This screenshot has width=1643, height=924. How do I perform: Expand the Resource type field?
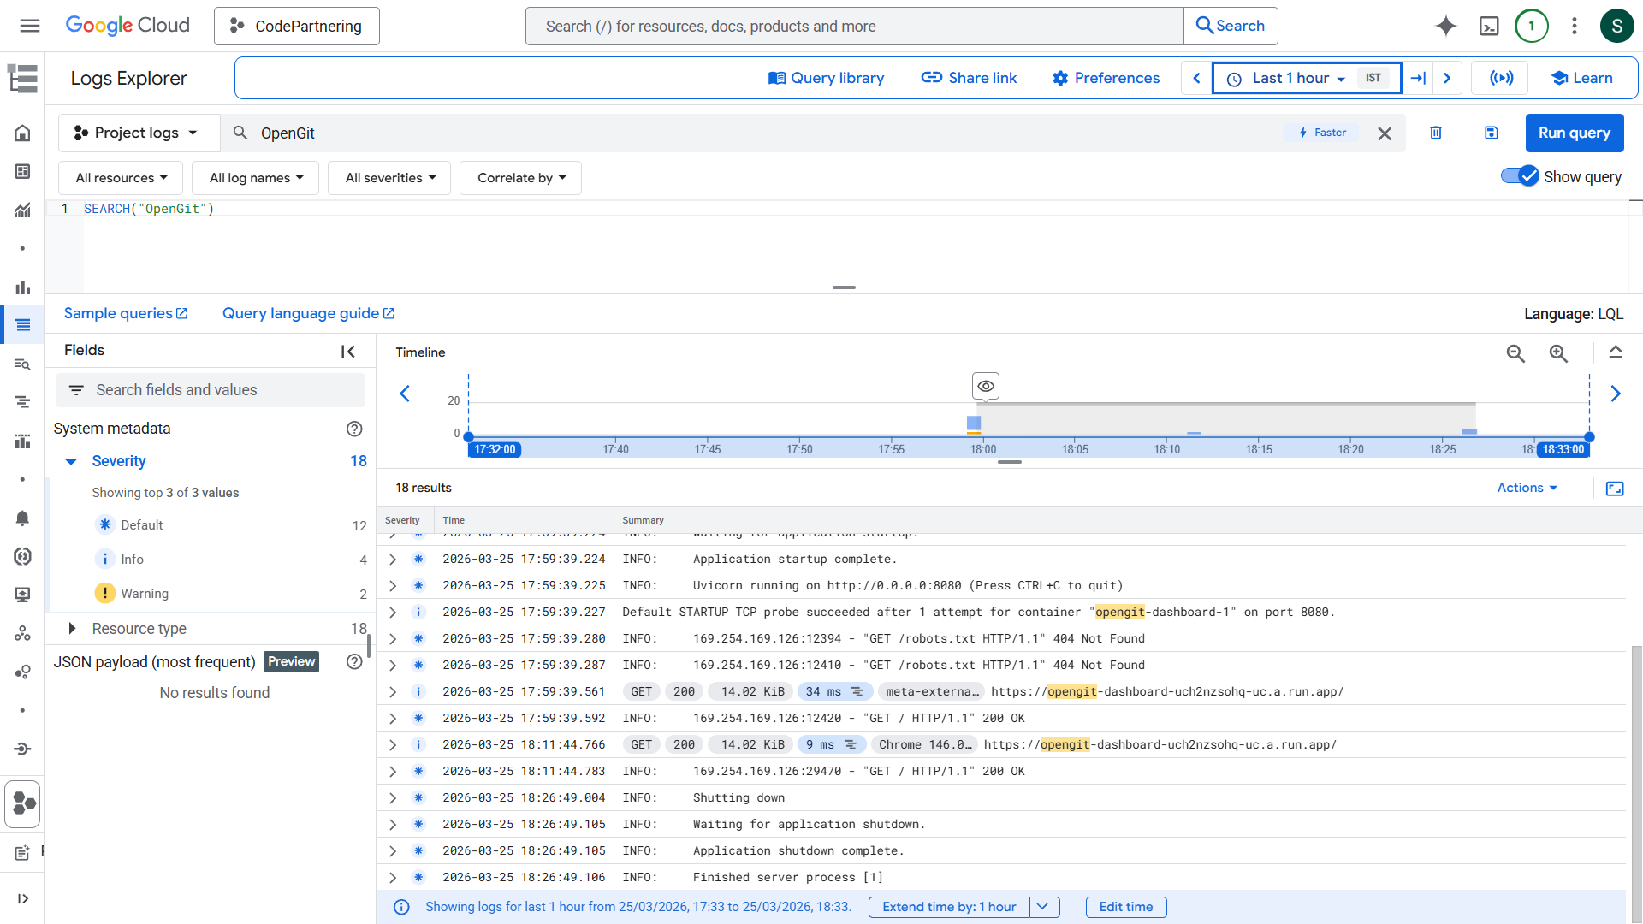coord(73,628)
